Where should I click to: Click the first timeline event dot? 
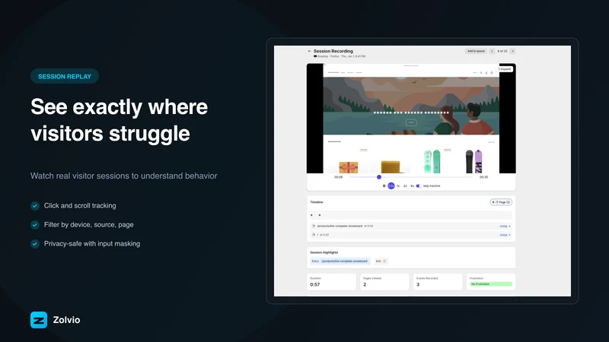click(311, 215)
